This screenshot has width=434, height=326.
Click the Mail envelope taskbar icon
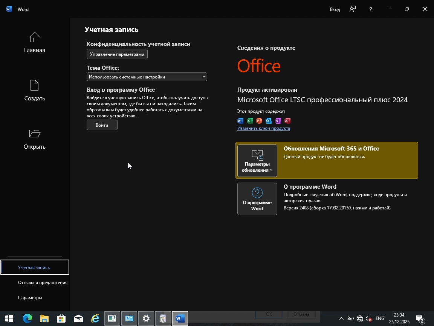point(78,318)
